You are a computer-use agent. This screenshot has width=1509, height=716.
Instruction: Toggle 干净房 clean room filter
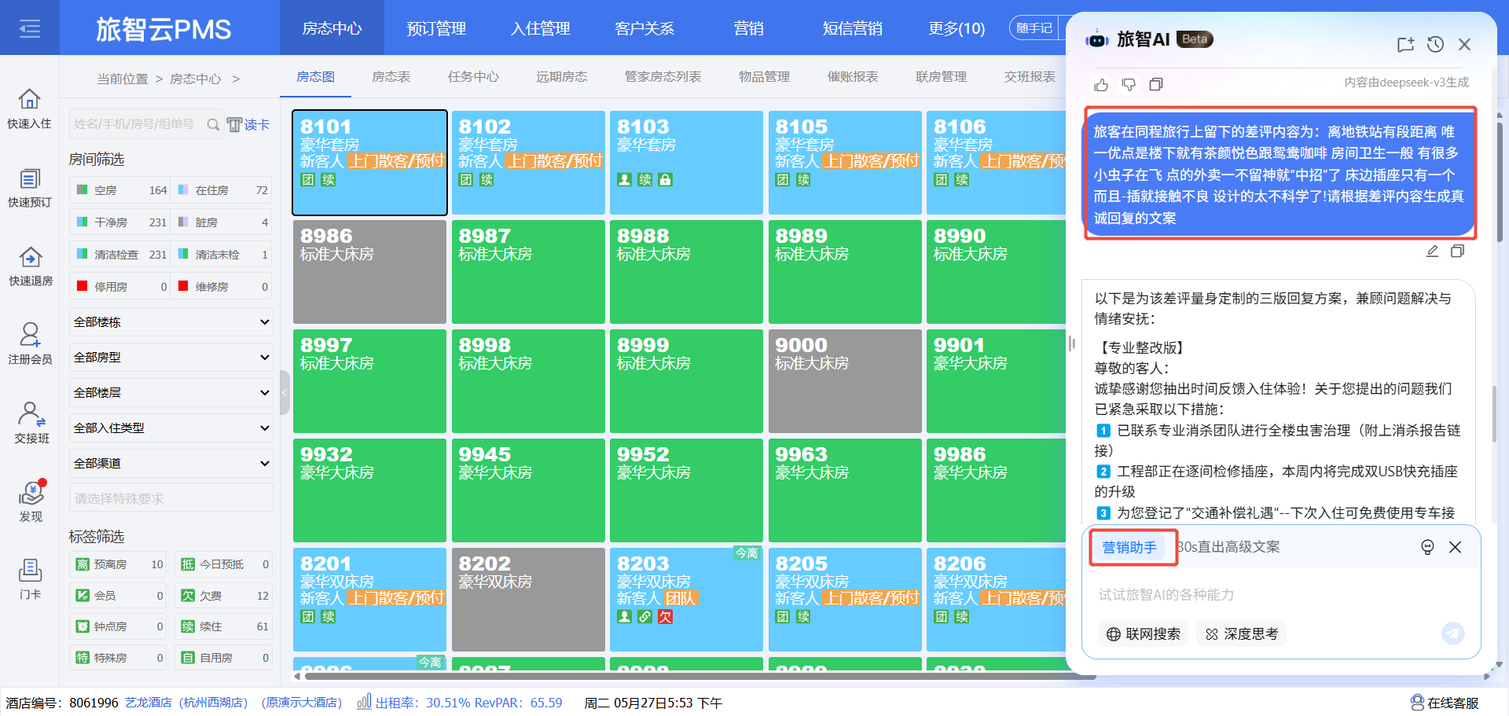(121, 222)
